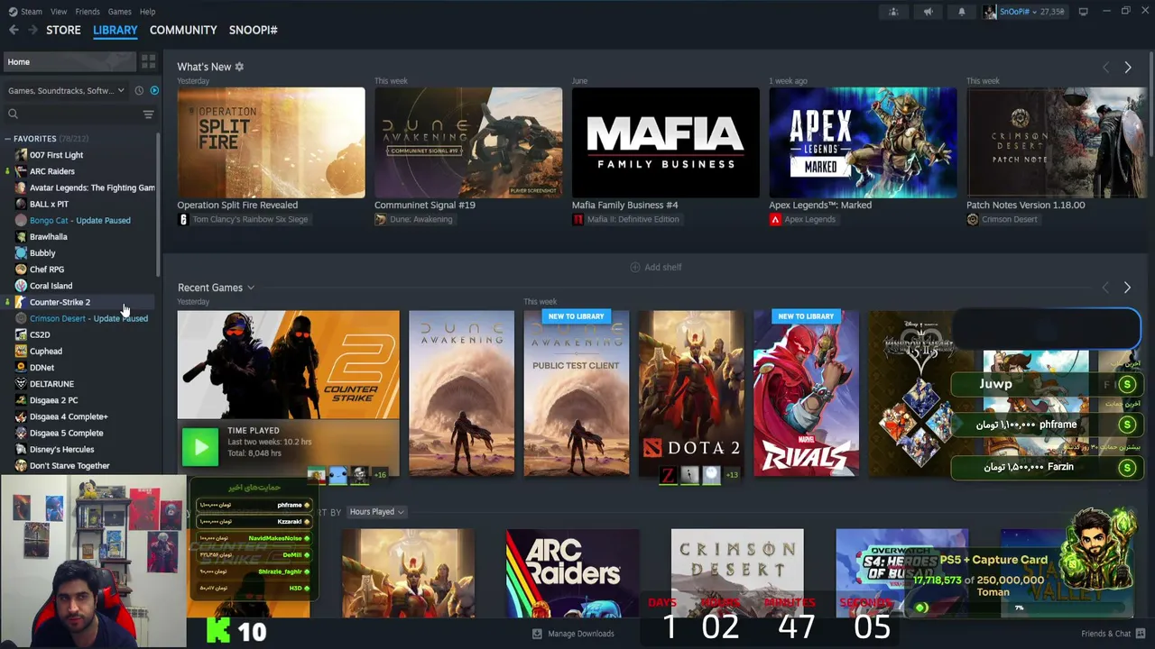Show next What's New items arrow

(x=1127, y=68)
